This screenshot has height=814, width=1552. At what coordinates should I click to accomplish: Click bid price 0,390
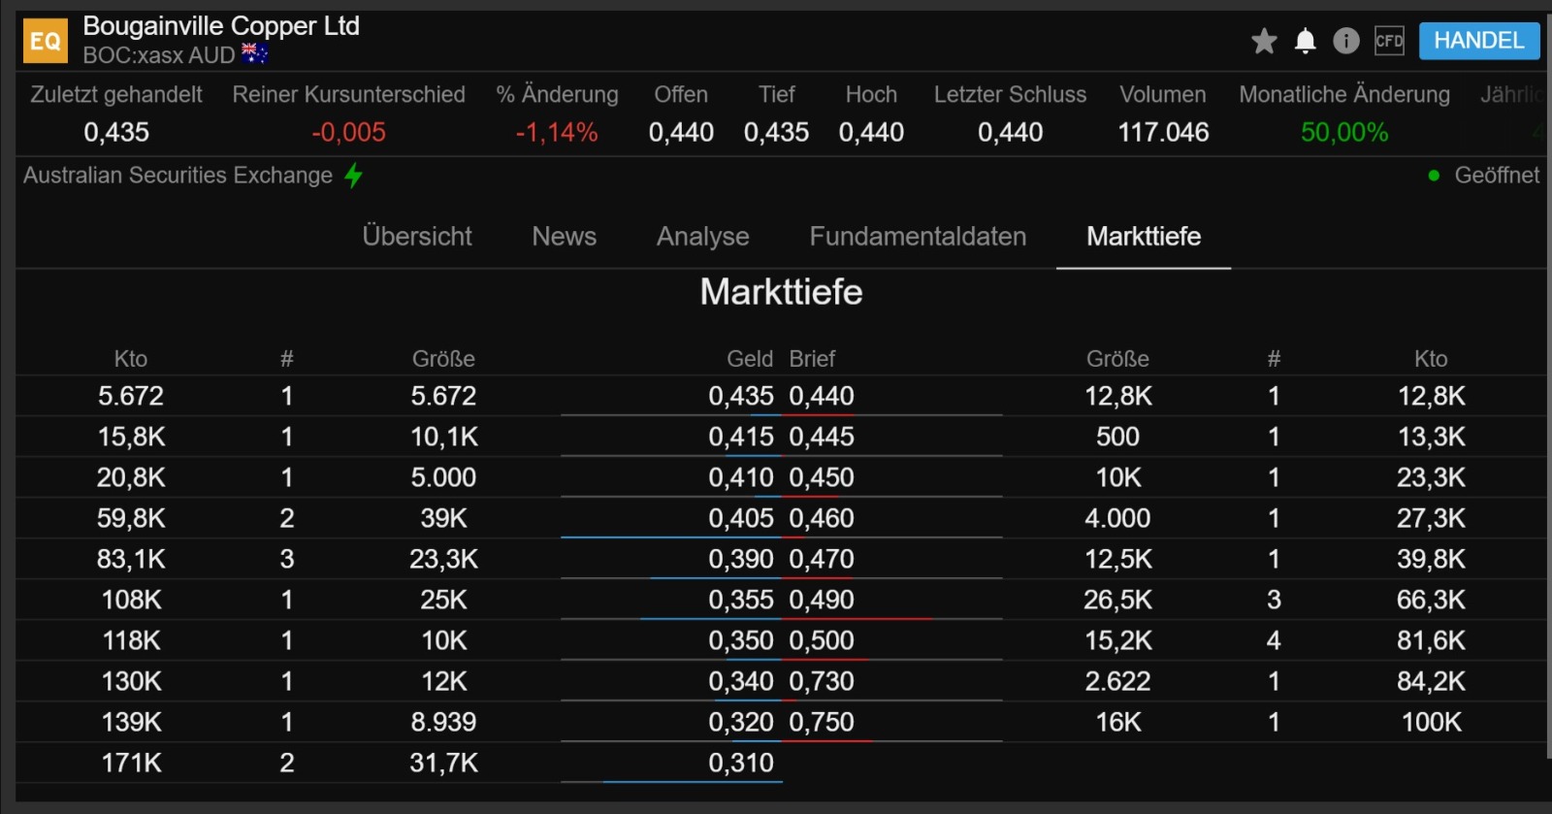(x=741, y=559)
